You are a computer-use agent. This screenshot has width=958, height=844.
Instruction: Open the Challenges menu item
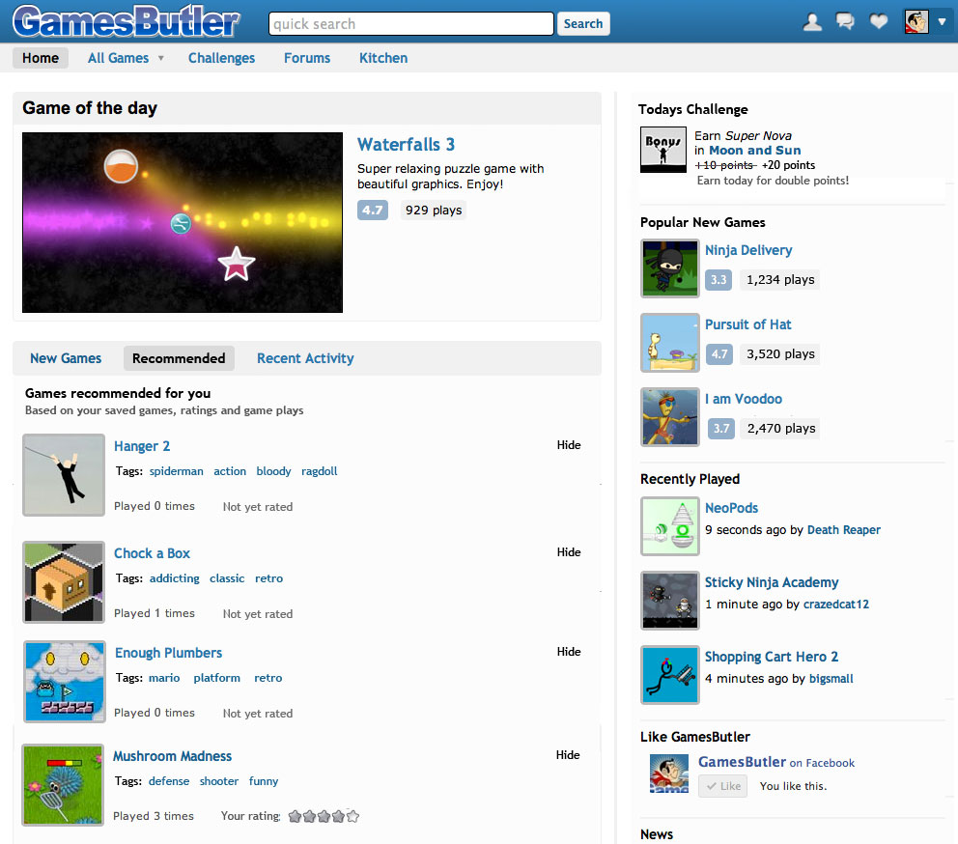coord(221,58)
